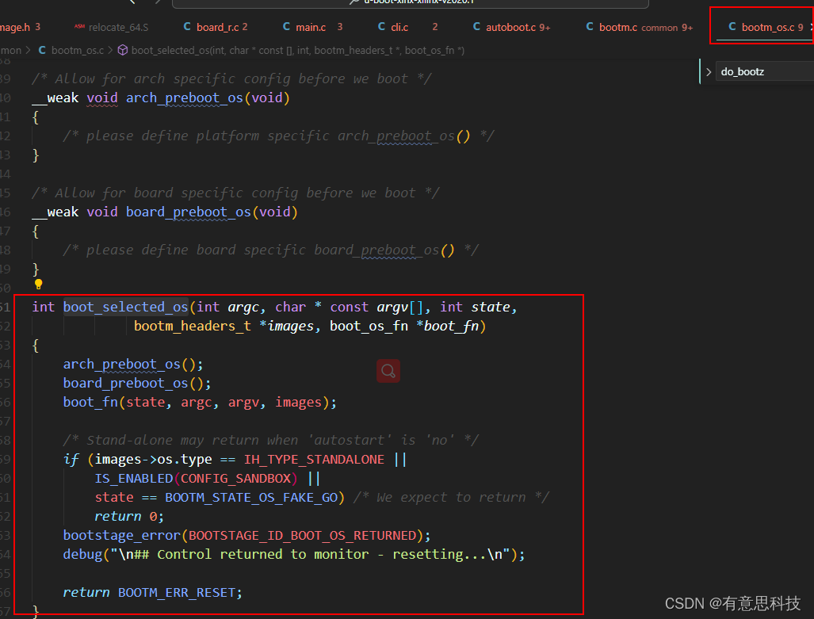Image resolution: width=814 pixels, height=619 pixels.
Task: Click the *boot_fn parameter name
Action: pyautogui.click(x=448, y=326)
